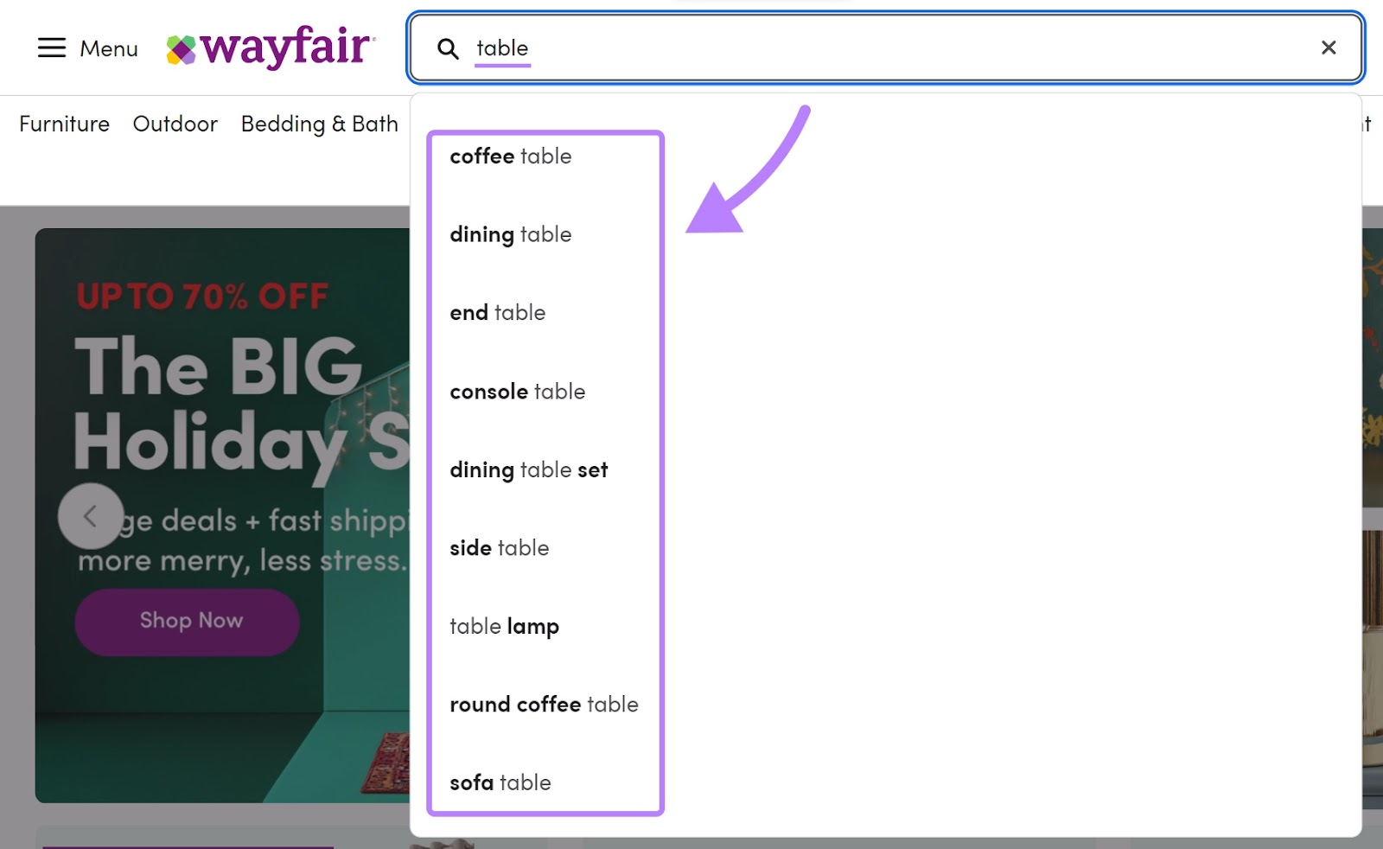Select the "side table" suggestion

[x=500, y=548]
